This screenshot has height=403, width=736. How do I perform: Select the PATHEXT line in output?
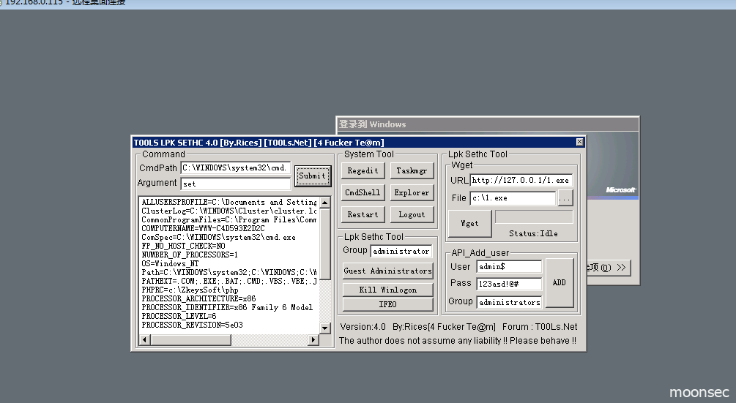tap(229, 281)
